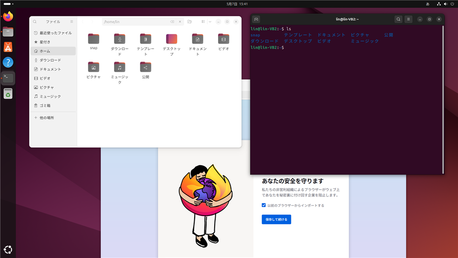
Task: Click the back arrow in Files toolbar
Action: 83,21
